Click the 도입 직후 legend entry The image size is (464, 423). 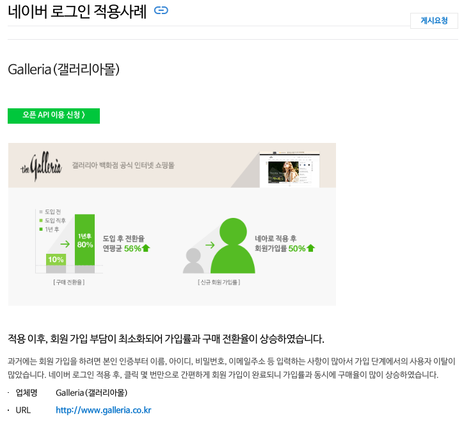click(x=52, y=220)
